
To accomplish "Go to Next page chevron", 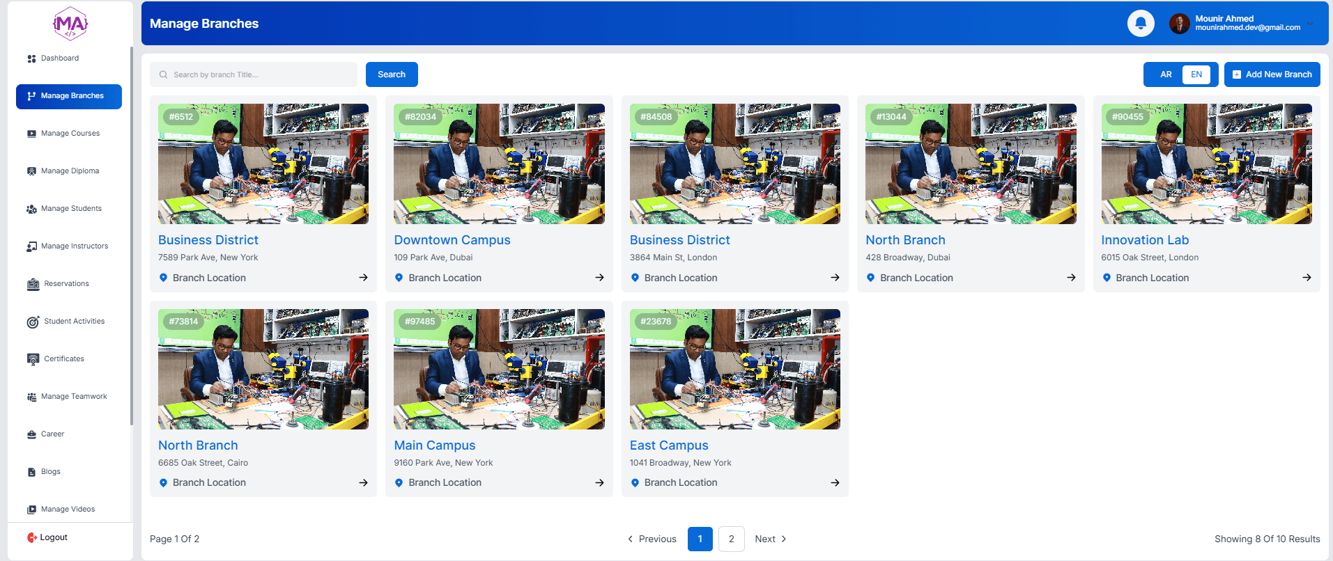I will pos(784,539).
